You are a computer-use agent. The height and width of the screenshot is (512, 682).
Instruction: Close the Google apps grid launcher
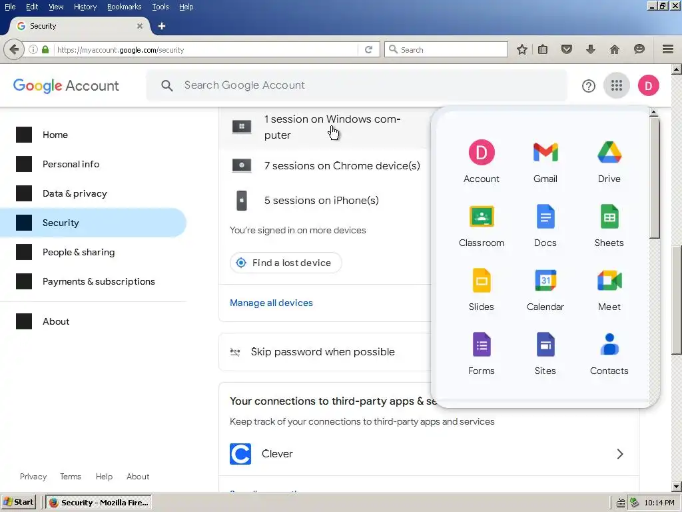(x=616, y=85)
